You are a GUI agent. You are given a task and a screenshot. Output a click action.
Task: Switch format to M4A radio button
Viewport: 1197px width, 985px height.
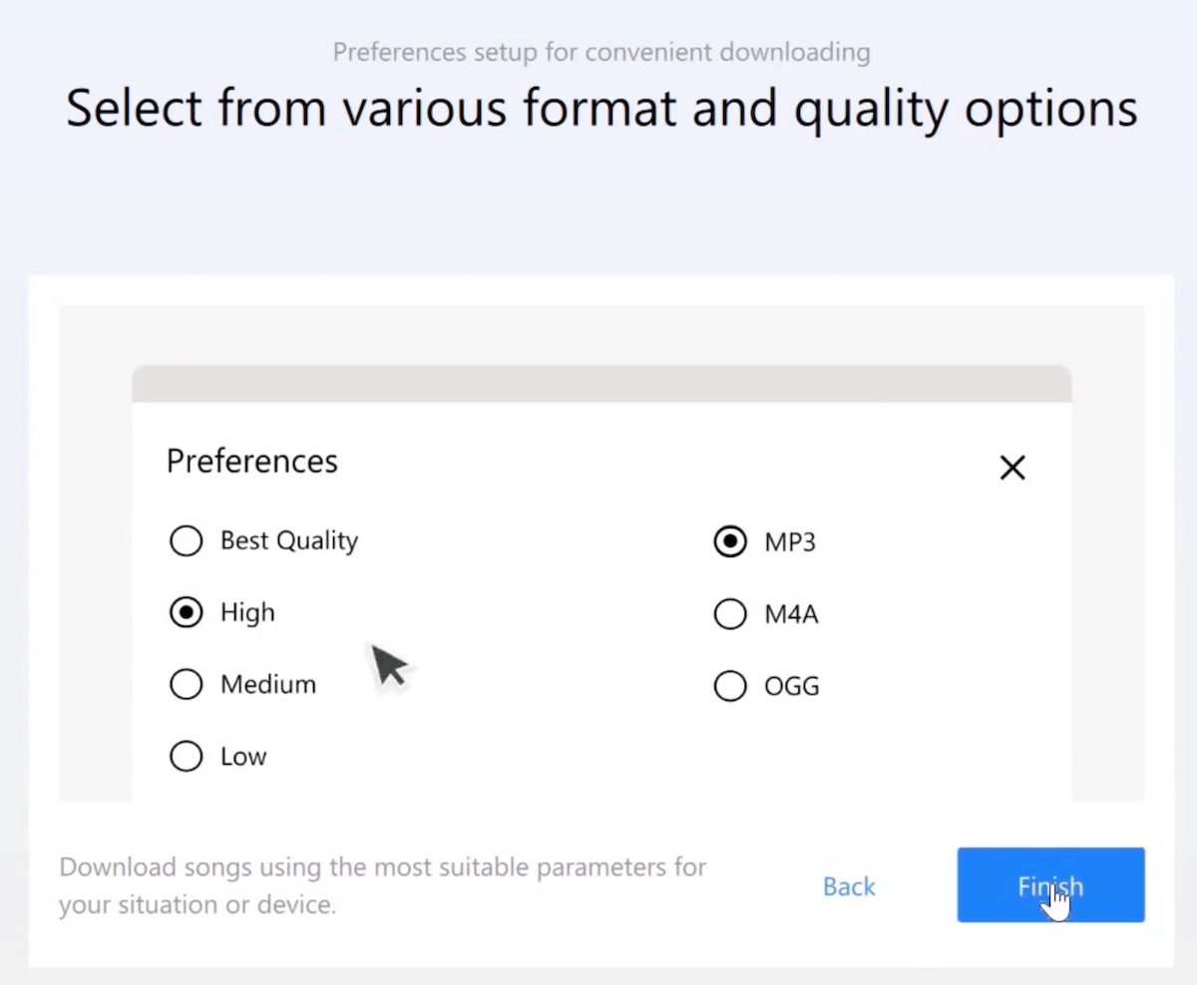(x=730, y=614)
